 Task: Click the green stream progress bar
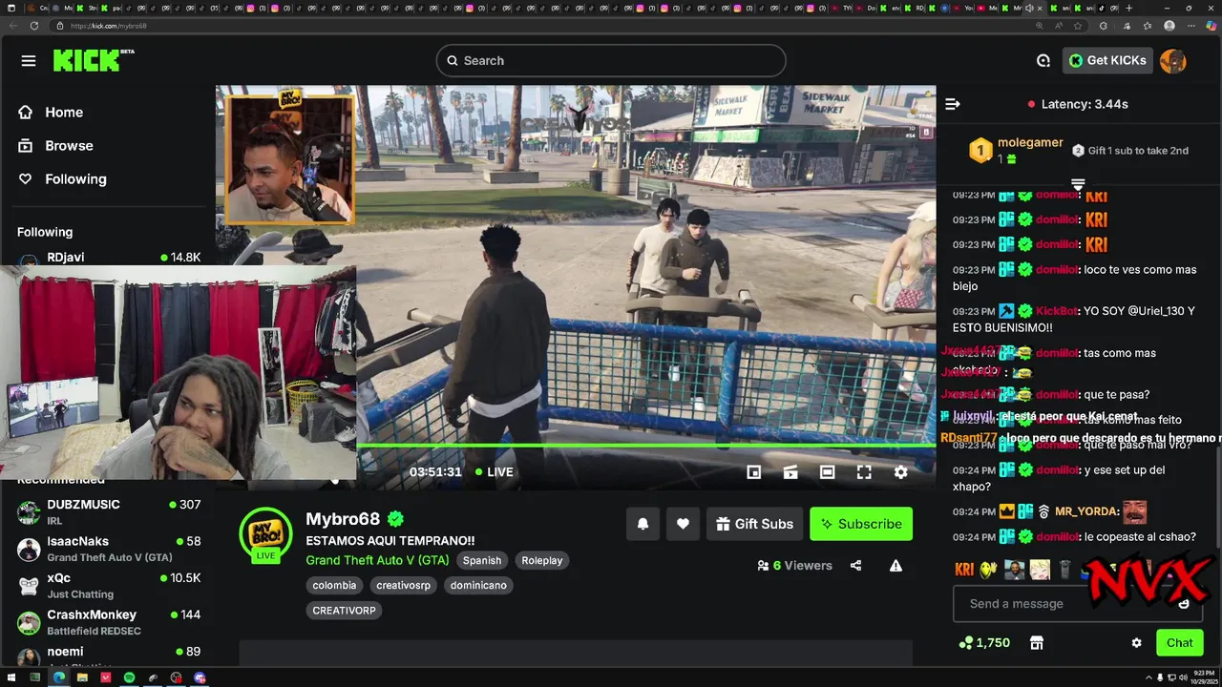pos(646,446)
